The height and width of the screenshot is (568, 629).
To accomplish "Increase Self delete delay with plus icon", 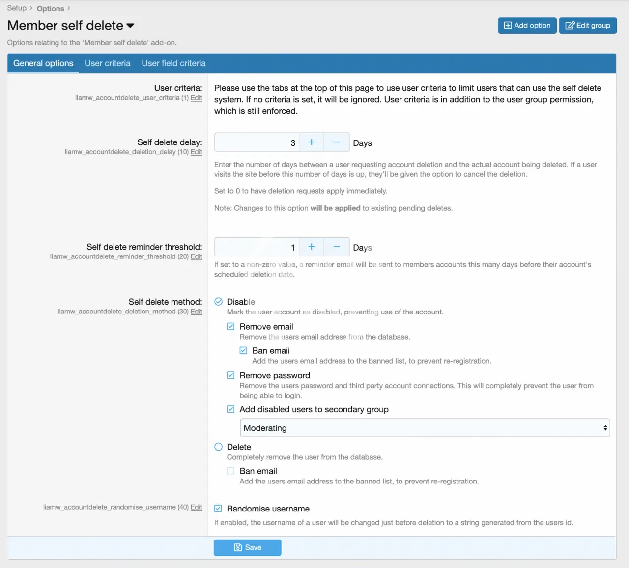I will point(311,142).
